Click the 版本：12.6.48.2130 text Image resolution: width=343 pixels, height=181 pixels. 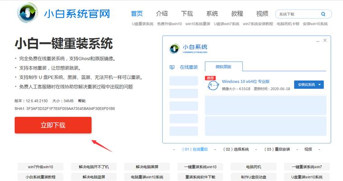tap(31, 101)
